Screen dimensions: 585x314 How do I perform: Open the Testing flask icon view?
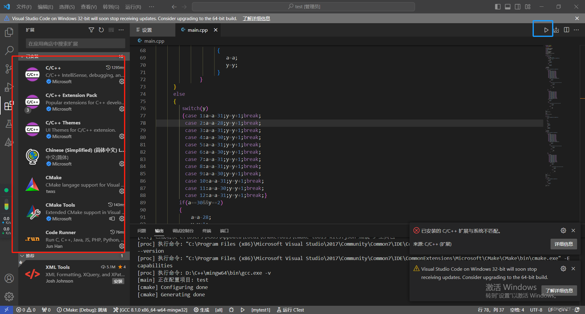point(9,123)
